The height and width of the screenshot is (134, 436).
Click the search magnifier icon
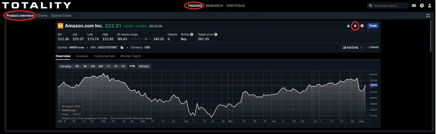click(x=371, y=6)
